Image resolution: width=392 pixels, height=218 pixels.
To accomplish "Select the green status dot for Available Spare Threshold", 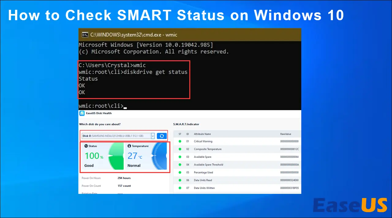I will click(180, 165).
